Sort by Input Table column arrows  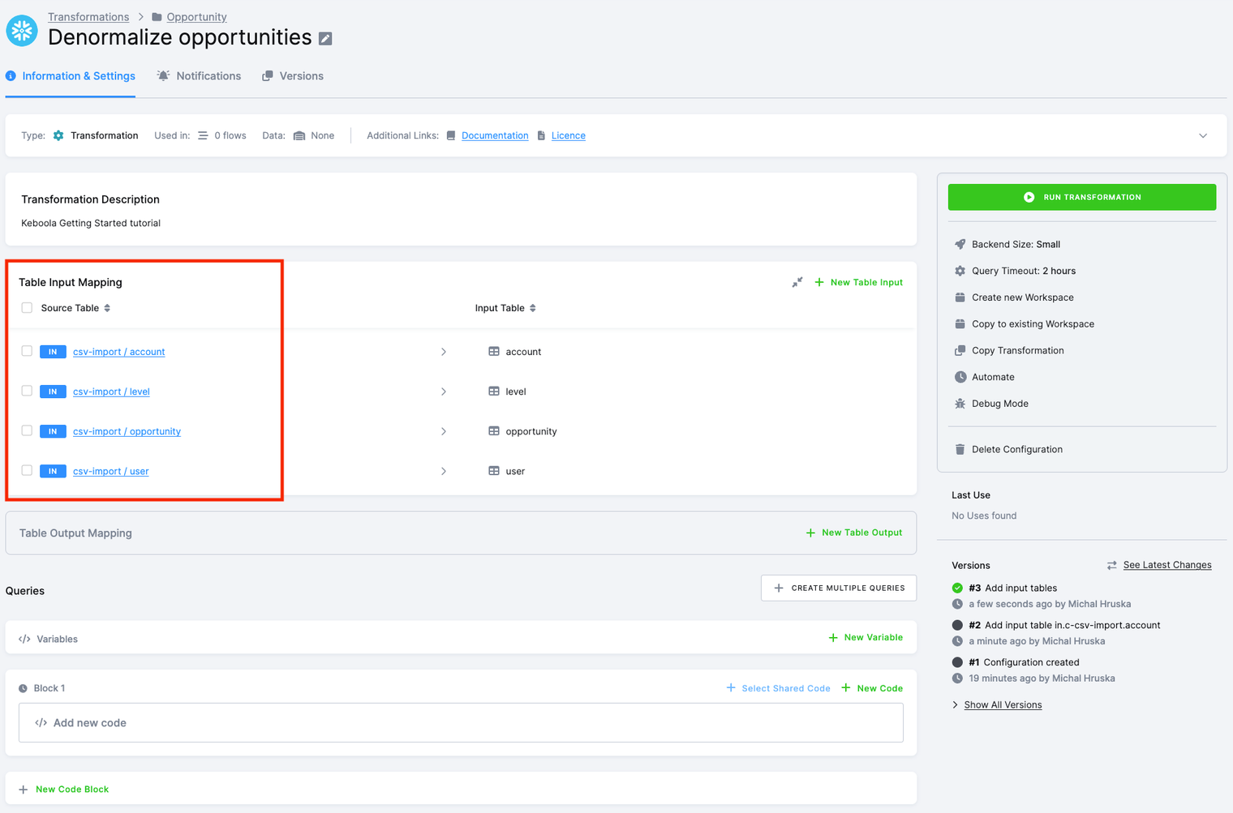533,308
